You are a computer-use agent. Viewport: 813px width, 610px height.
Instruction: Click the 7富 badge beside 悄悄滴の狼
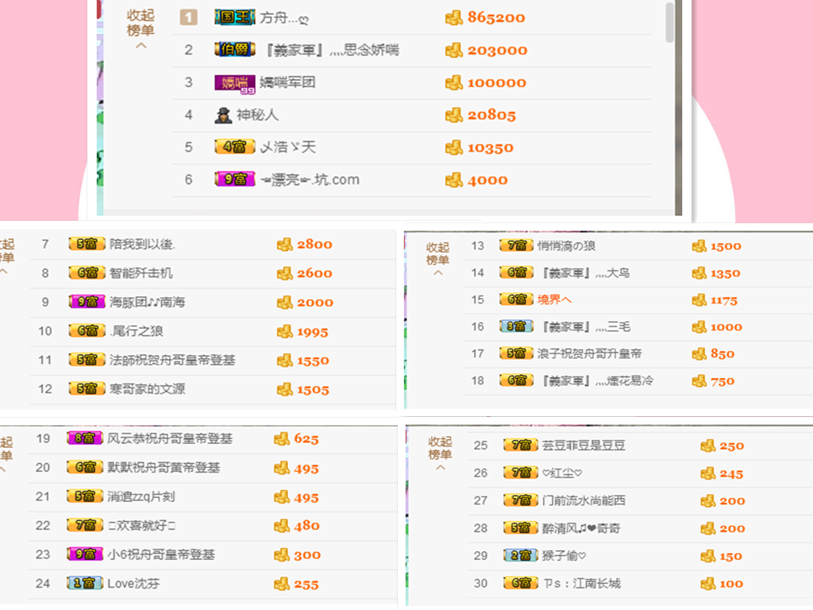click(x=516, y=245)
